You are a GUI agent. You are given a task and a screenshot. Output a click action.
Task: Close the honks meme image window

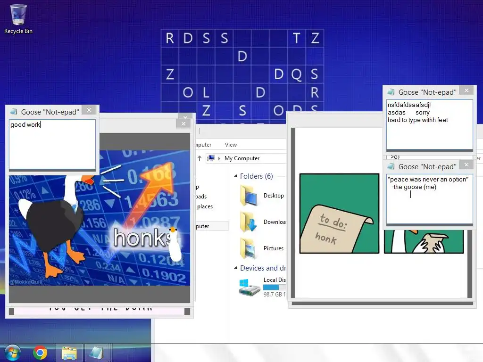183,124
